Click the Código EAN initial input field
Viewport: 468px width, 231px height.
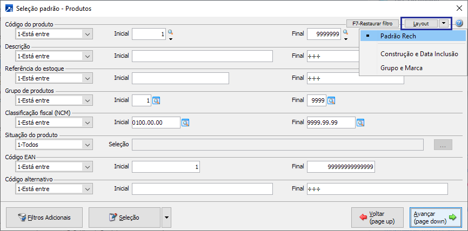coord(166,167)
